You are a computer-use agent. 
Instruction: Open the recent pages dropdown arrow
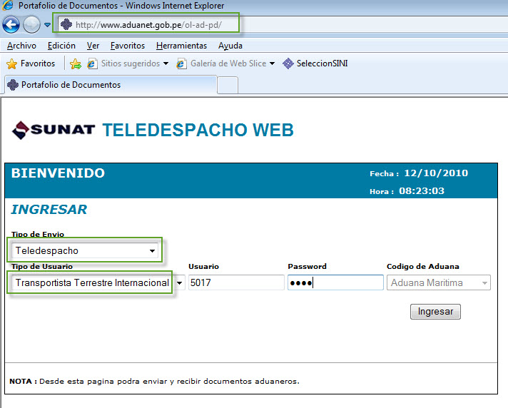[x=47, y=25]
